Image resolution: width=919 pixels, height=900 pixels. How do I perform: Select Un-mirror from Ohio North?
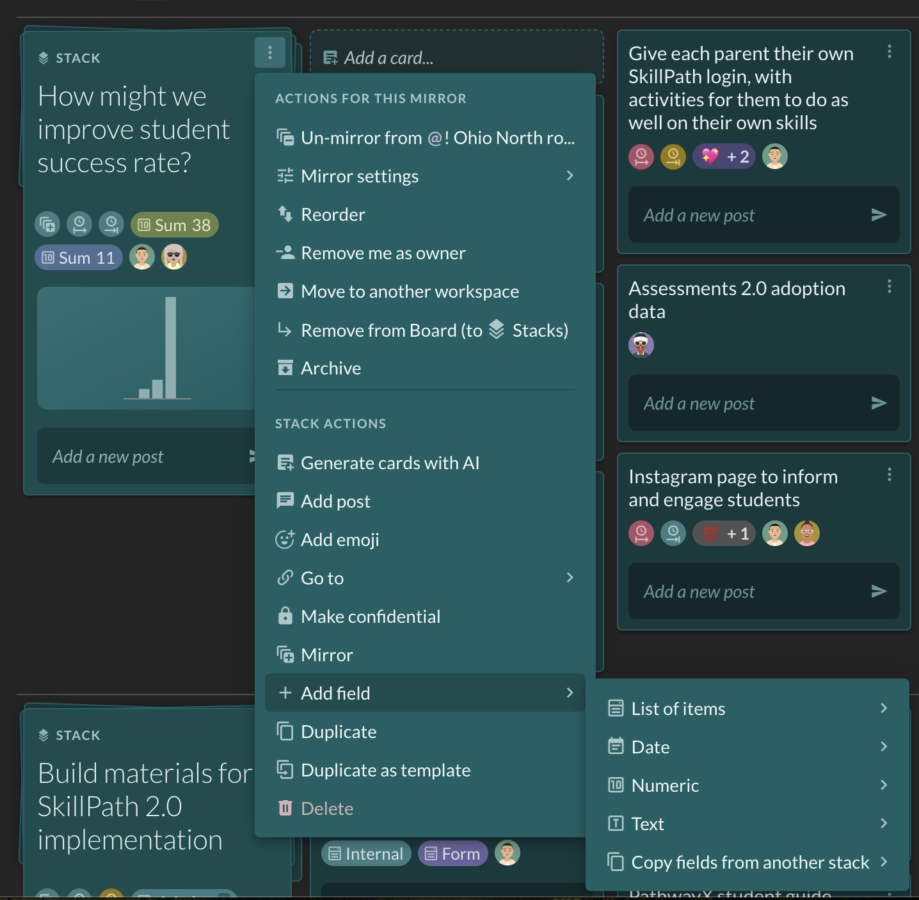click(425, 138)
